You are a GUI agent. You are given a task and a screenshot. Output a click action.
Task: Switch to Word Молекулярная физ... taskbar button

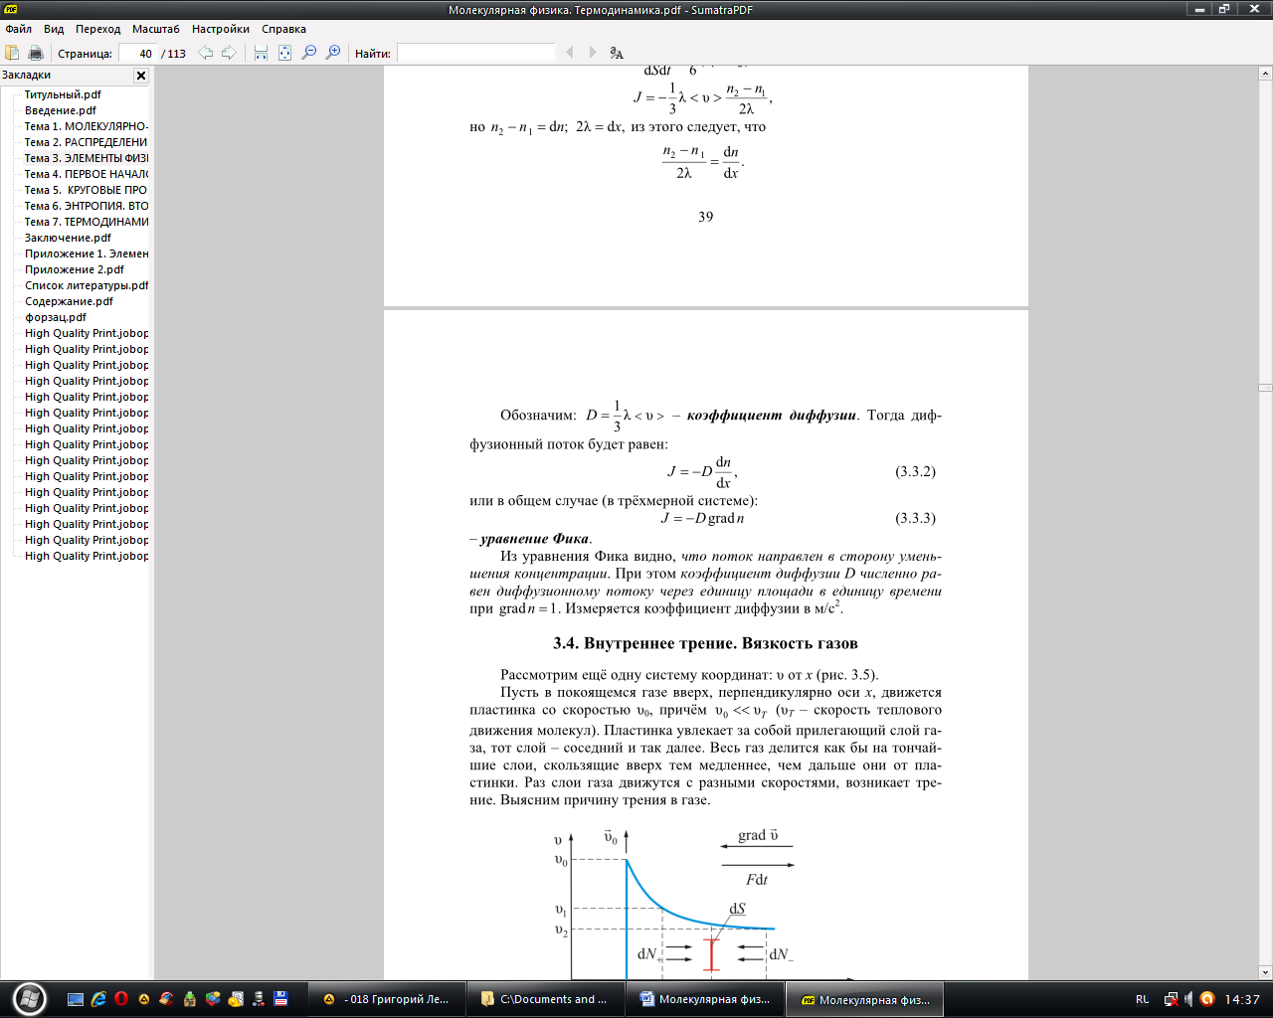704,999
